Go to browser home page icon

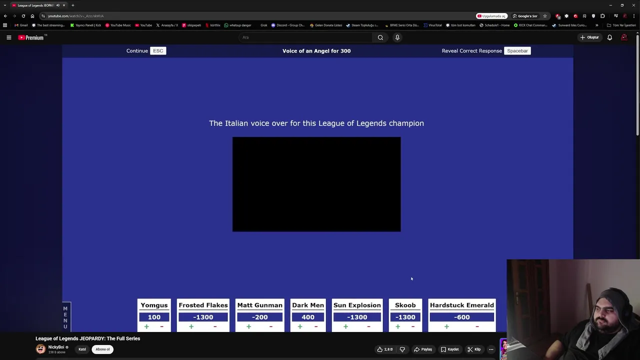coord(32,16)
